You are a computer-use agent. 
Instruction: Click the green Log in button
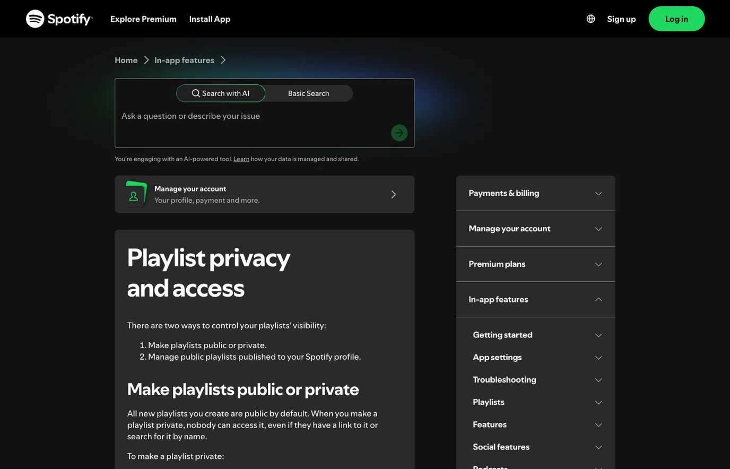click(x=676, y=19)
